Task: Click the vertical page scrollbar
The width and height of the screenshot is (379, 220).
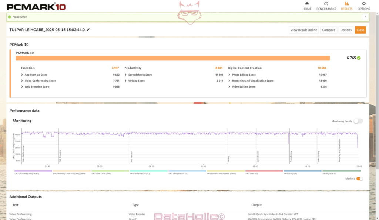Action: [x=377, y=92]
